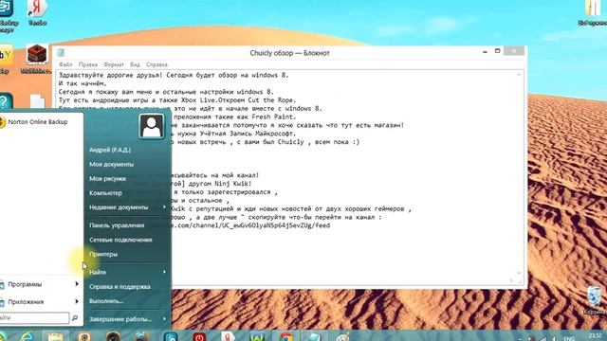Click Выполнить... in Start menu
Image resolution: width=607 pixels, height=341 pixels.
(106, 301)
